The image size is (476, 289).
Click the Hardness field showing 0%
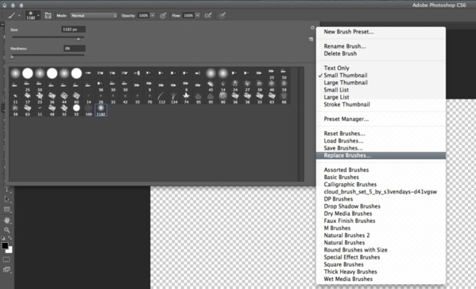pyautogui.click(x=75, y=49)
